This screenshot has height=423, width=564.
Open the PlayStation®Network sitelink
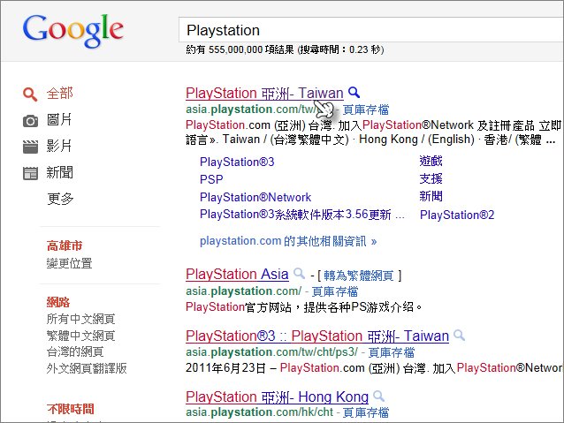pos(255,197)
